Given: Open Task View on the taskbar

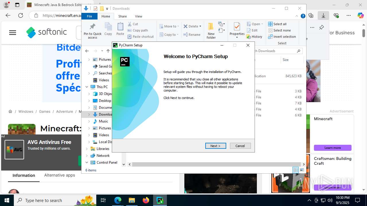Looking at the screenshot, I should click(x=103, y=200).
